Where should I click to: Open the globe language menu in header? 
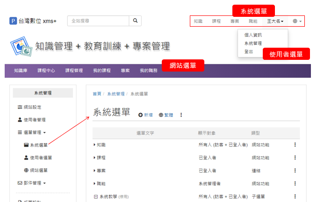point(297,22)
